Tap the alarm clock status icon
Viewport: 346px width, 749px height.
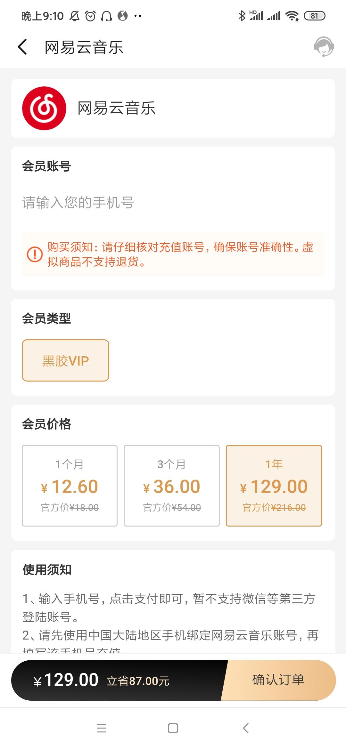[90, 16]
